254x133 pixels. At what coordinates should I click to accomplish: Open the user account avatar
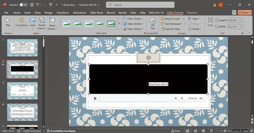point(221,5)
